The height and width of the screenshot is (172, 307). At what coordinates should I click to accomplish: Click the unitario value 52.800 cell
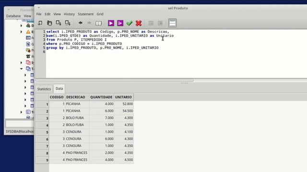click(124, 104)
